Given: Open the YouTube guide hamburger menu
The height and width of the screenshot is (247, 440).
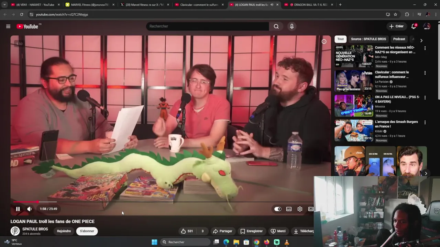Looking at the screenshot, I should point(8,26).
